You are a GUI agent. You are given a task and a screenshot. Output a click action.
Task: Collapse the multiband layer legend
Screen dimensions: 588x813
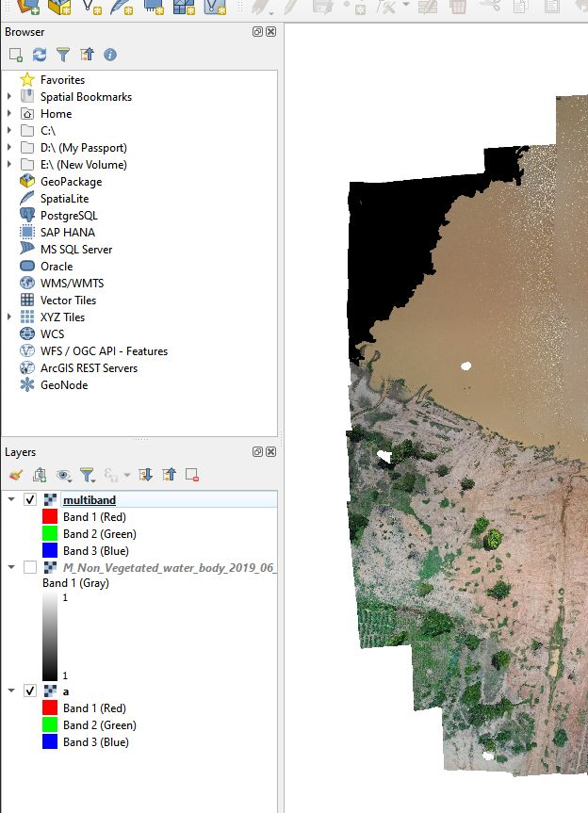pyautogui.click(x=11, y=499)
